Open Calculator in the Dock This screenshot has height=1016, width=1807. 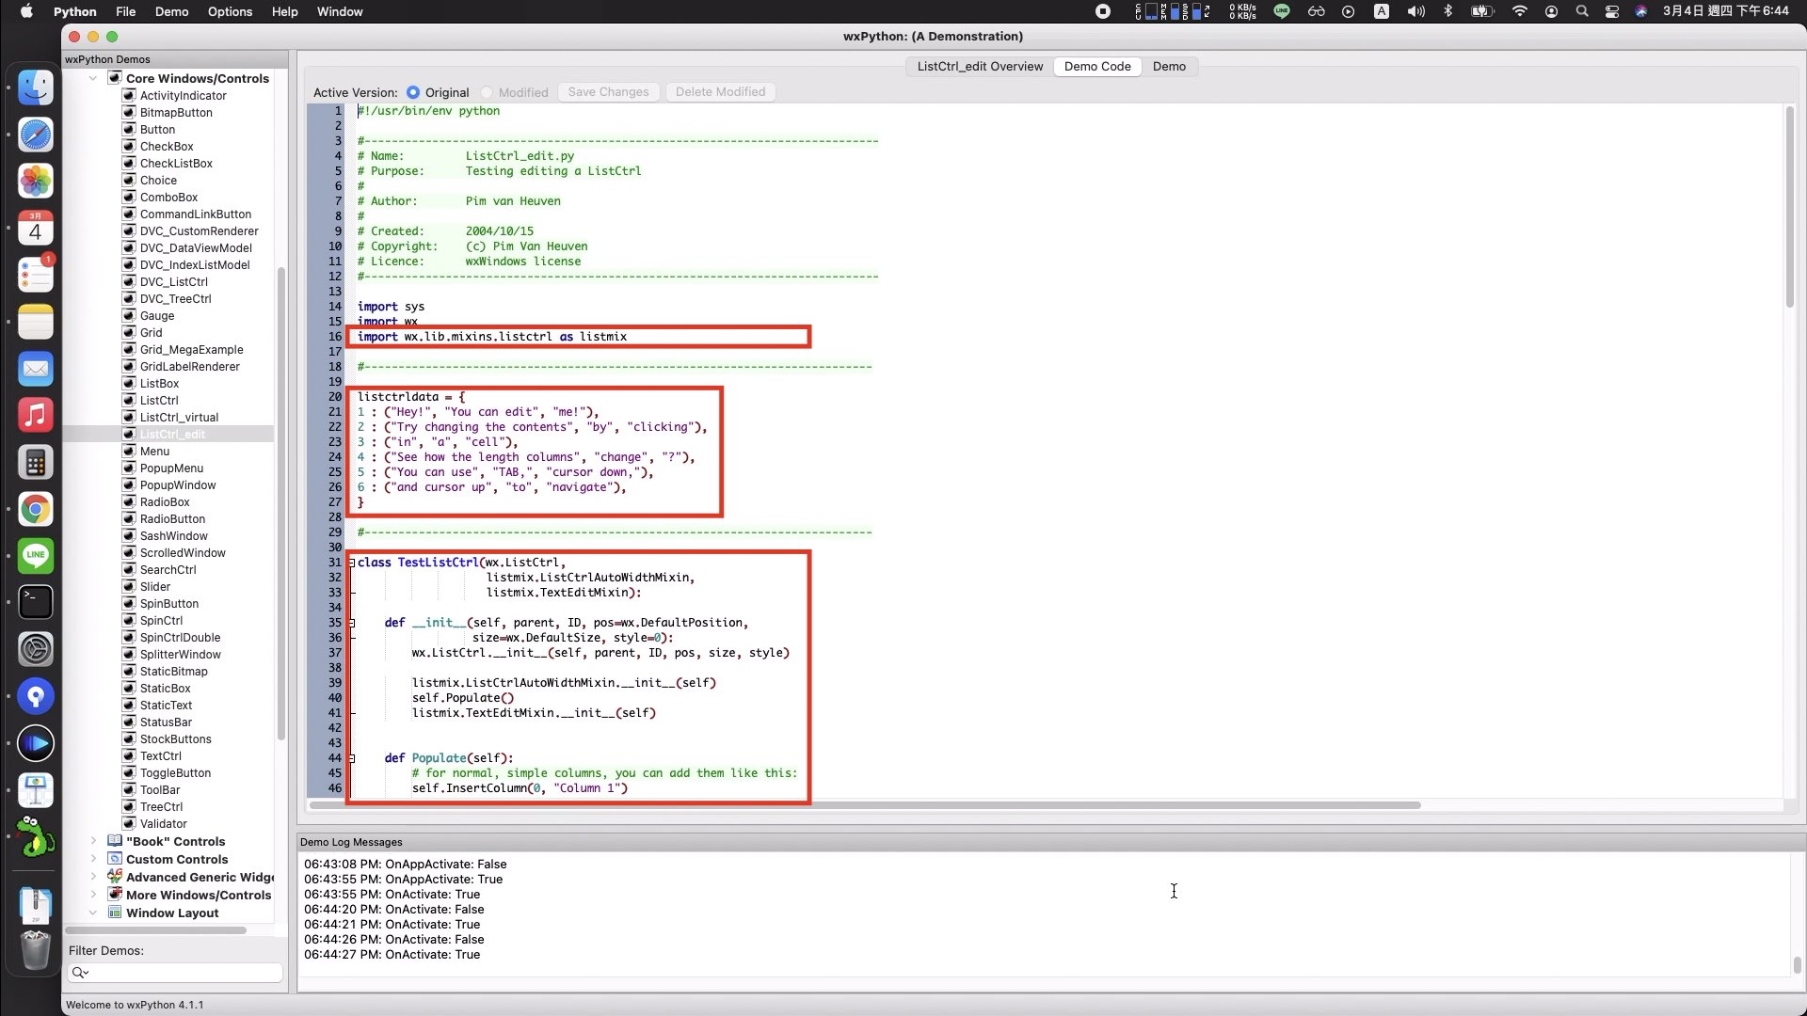pyautogui.click(x=36, y=462)
